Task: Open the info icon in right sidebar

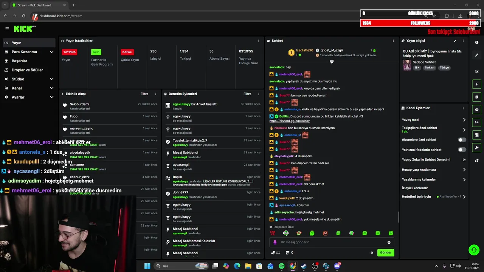Action: [x=476, y=42]
